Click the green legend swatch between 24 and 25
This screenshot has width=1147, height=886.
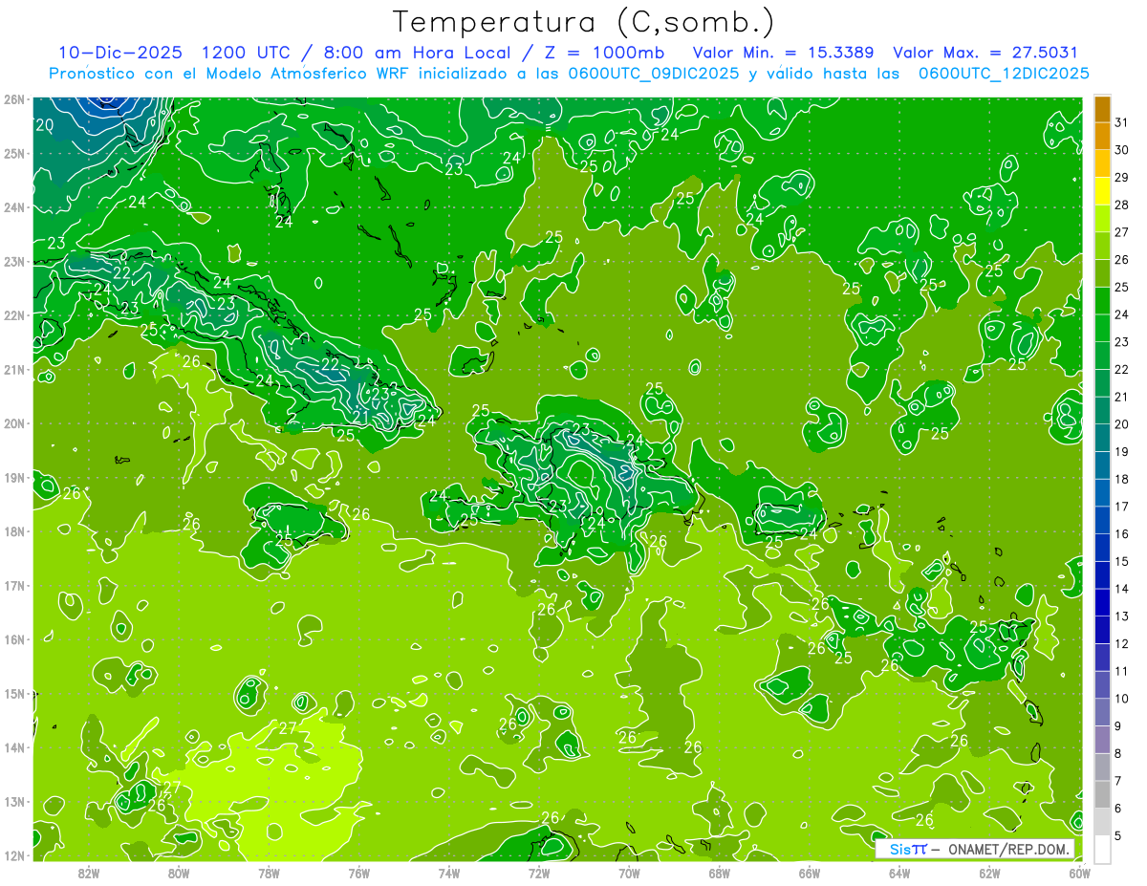tap(1102, 300)
